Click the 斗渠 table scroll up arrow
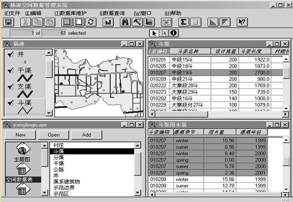 286,59
